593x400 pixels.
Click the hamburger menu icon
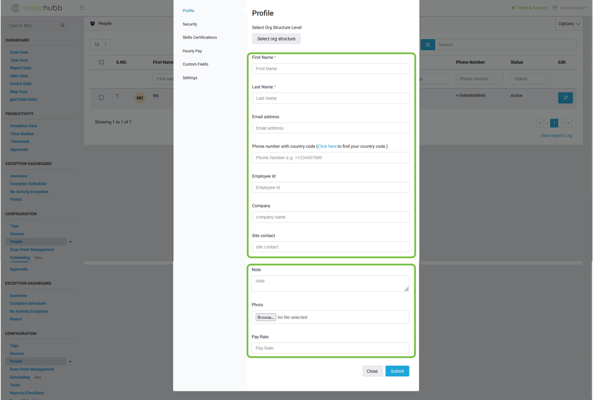click(82, 8)
